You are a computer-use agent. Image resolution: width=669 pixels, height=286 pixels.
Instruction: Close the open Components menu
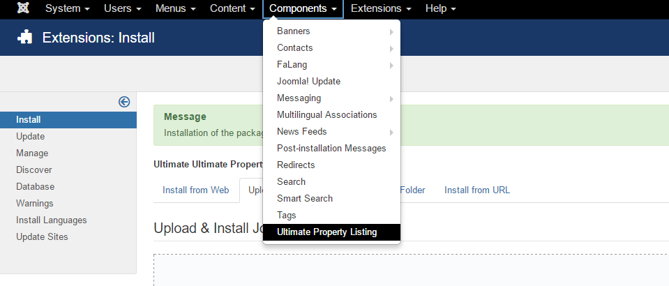tap(303, 9)
